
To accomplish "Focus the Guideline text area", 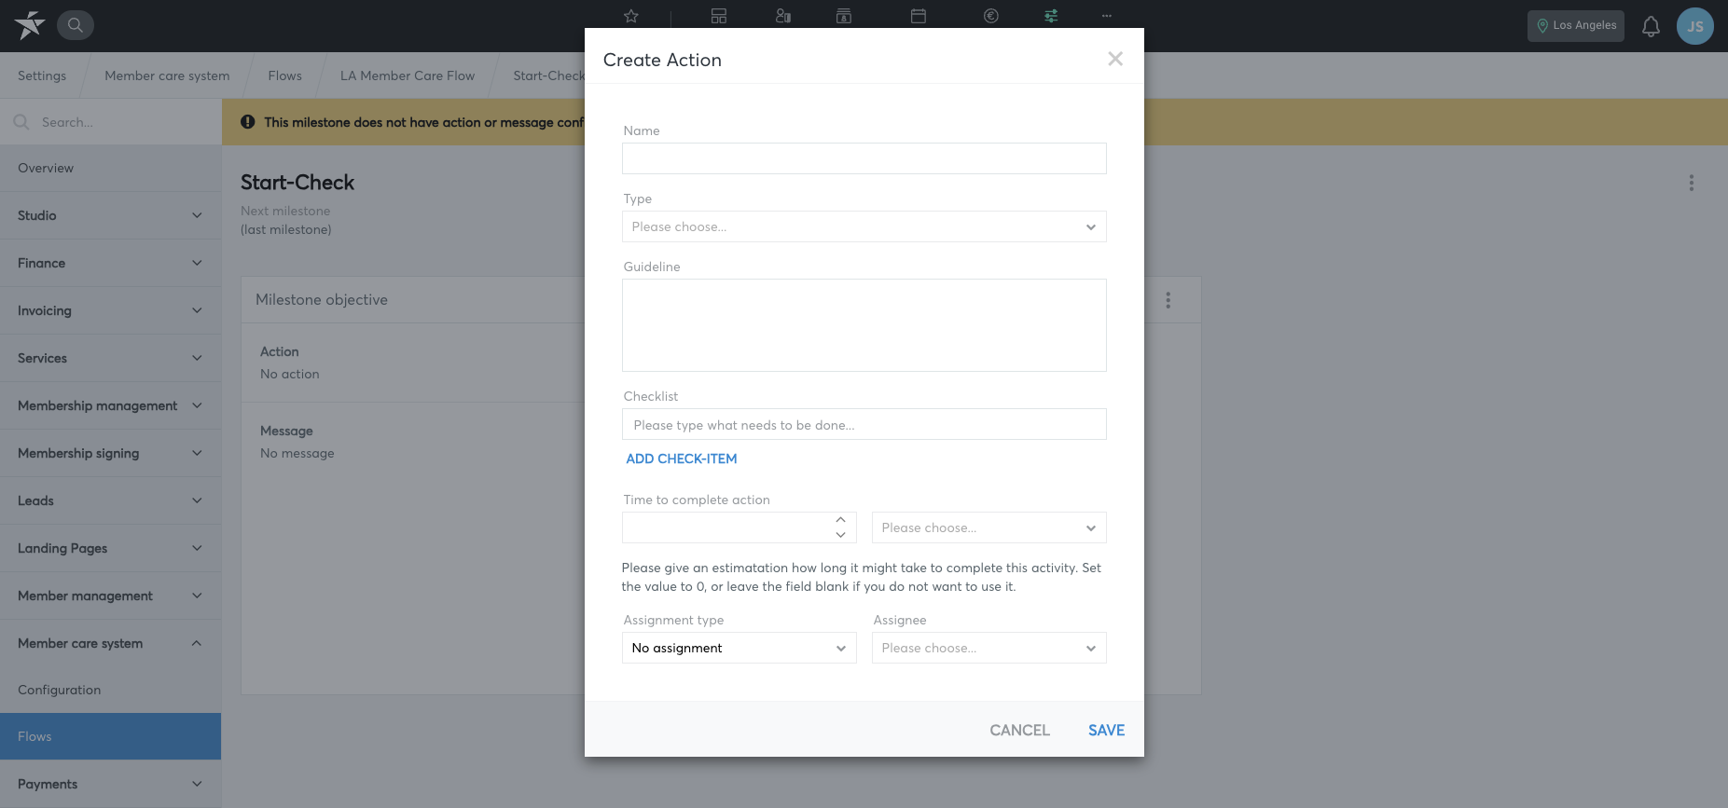I will point(864,325).
